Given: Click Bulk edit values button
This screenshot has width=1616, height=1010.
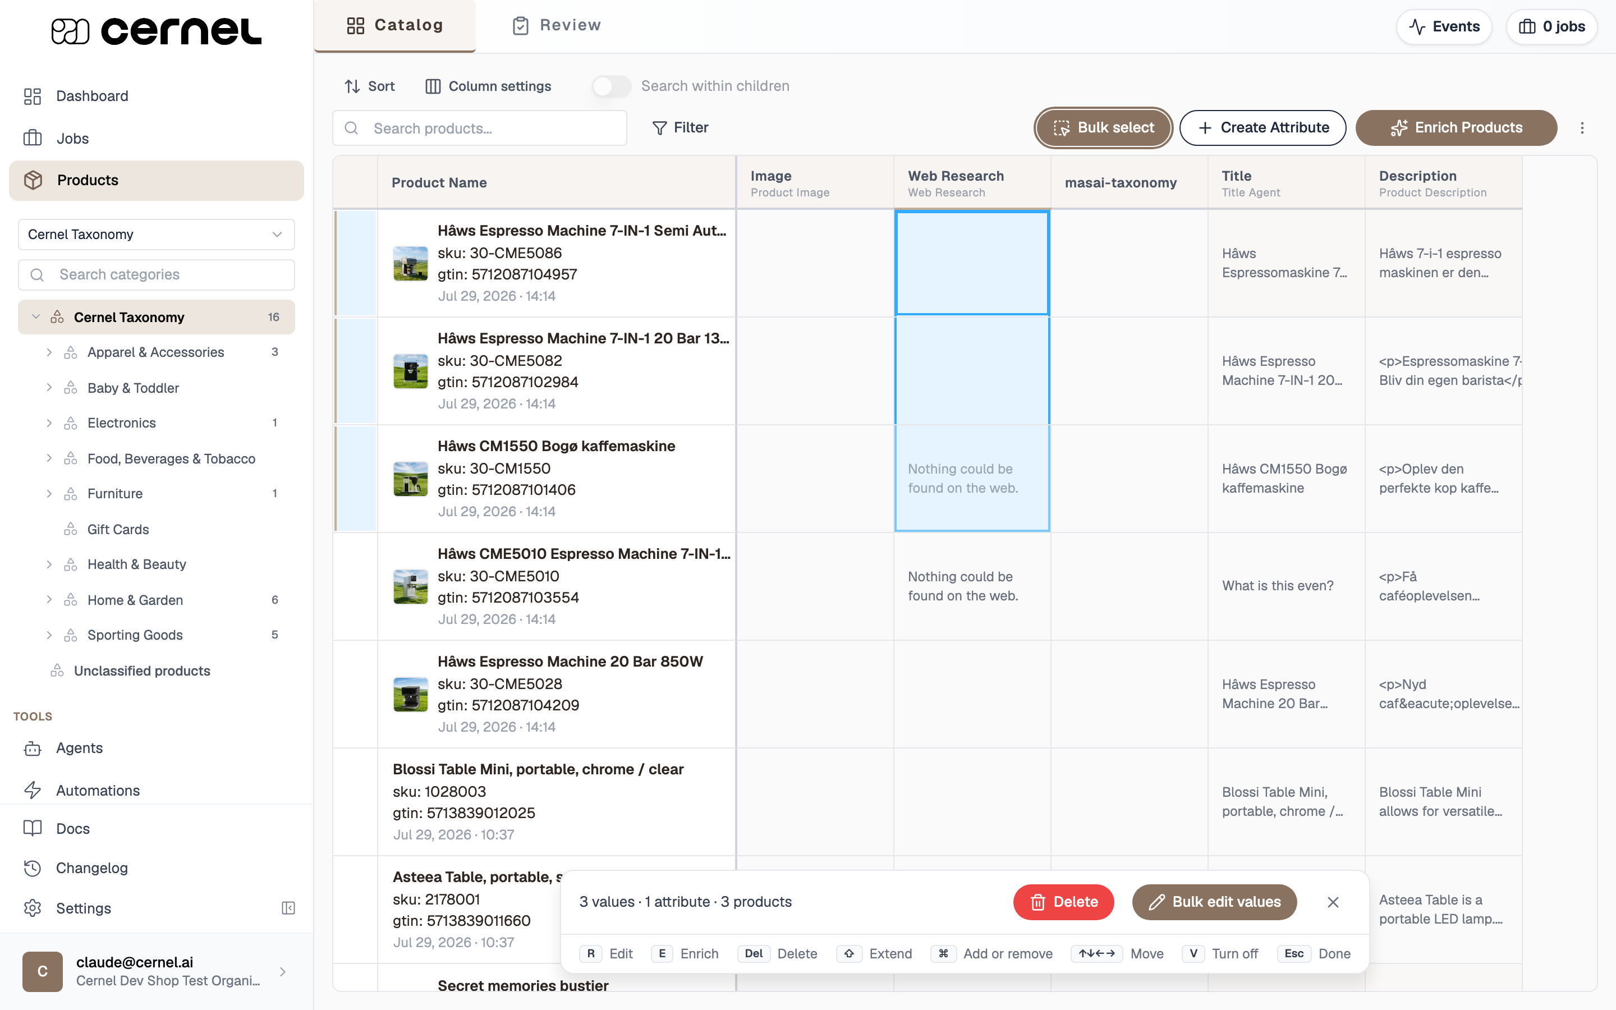Looking at the screenshot, I should click(x=1215, y=902).
